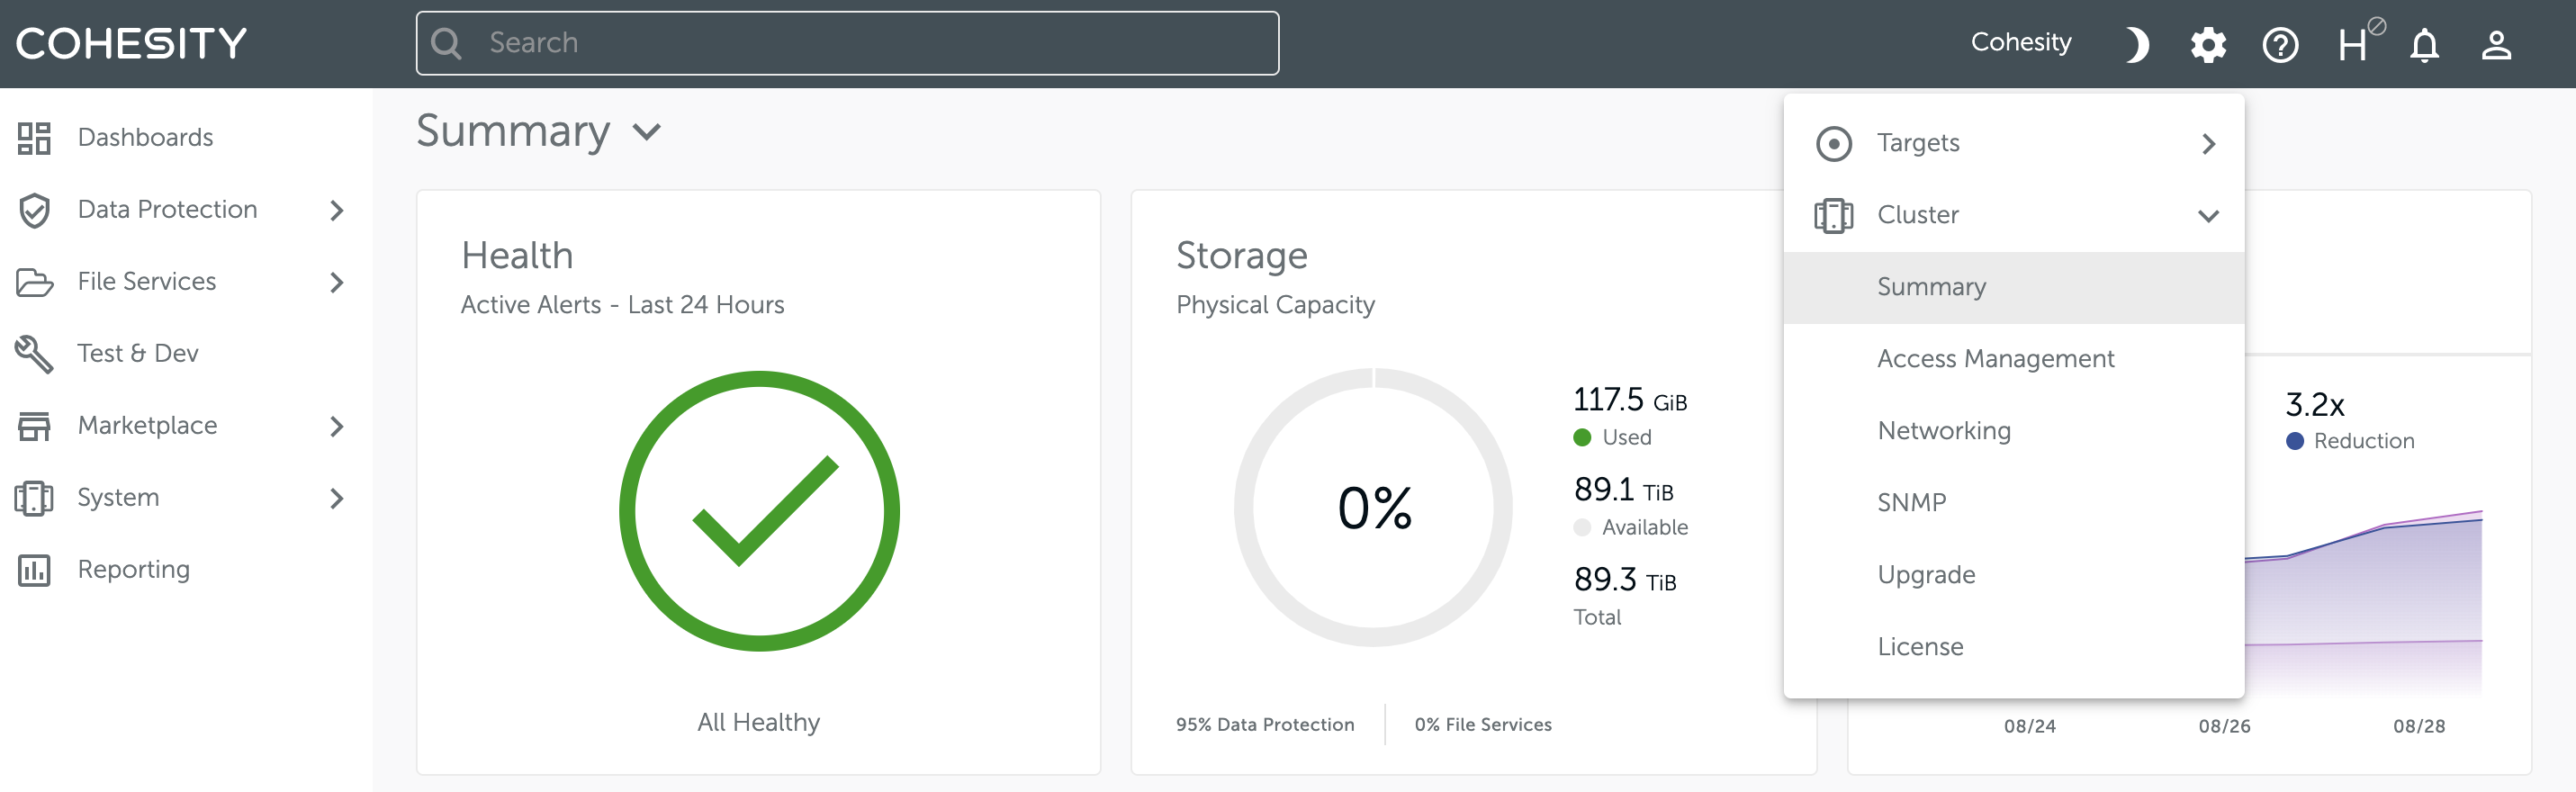Viewport: 2576px width, 792px height.
Task: Click Cluster menu entry
Action: [x=2014, y=215]
